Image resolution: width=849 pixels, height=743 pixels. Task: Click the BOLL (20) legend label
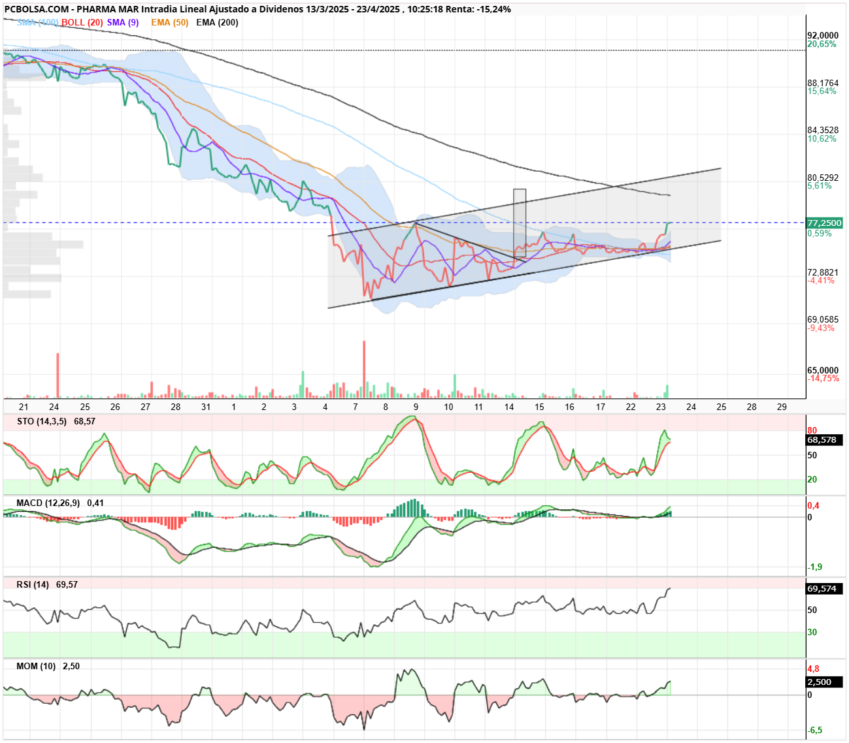tap(82, 22)
